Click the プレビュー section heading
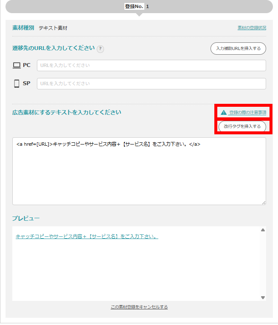Viewport: 278px width, 325px height. 25,218
